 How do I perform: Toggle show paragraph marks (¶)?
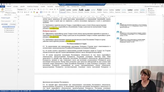tap(57, 9)
